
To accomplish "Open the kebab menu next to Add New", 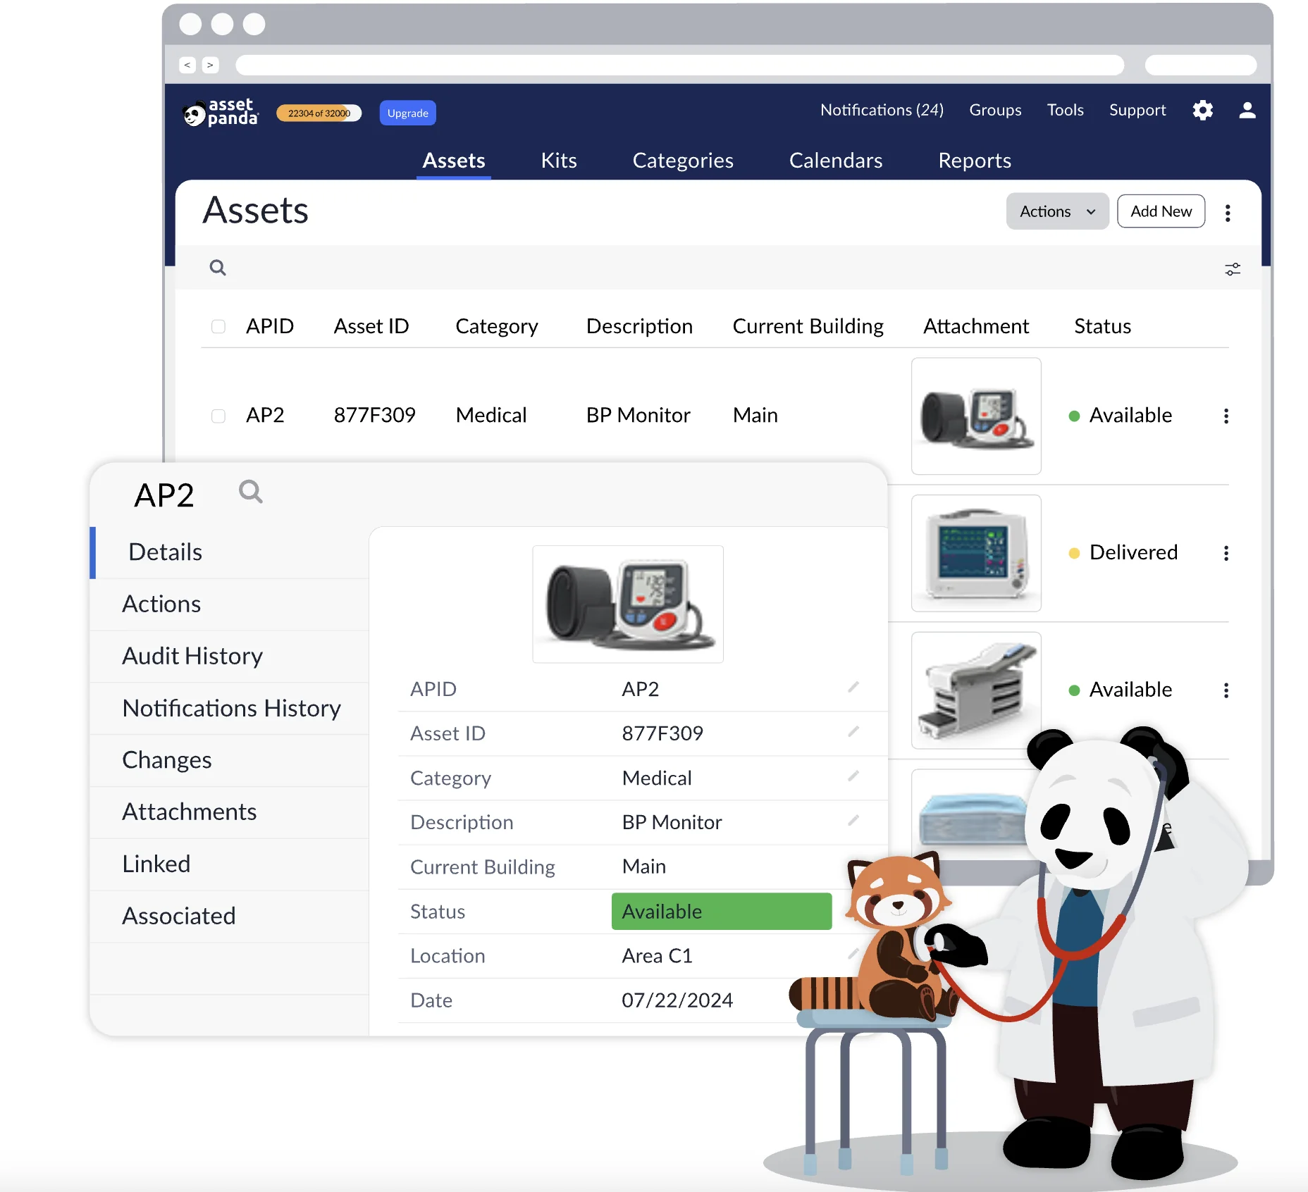I will pyautogui.click(x=1228, y=213).
